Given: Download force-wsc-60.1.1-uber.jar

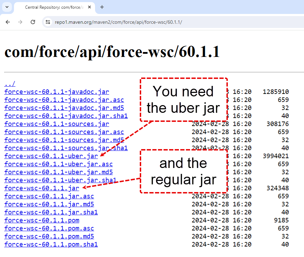Looking at the screenshot, I should (51, 156).
